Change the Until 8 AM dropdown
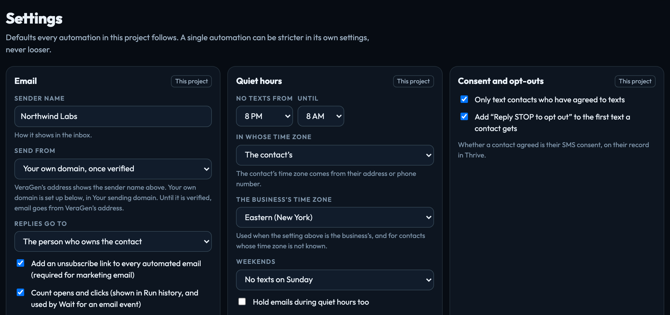This screenshot has height=315, width=670. pos(321,116)
